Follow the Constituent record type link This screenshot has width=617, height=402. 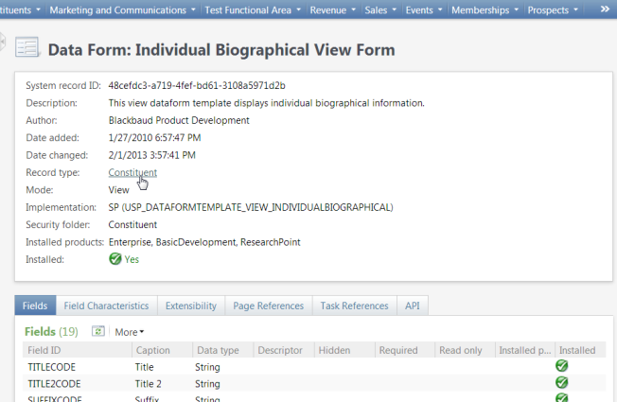132,172
